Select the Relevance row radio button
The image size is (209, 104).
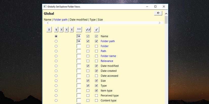[x=56, y=61]
